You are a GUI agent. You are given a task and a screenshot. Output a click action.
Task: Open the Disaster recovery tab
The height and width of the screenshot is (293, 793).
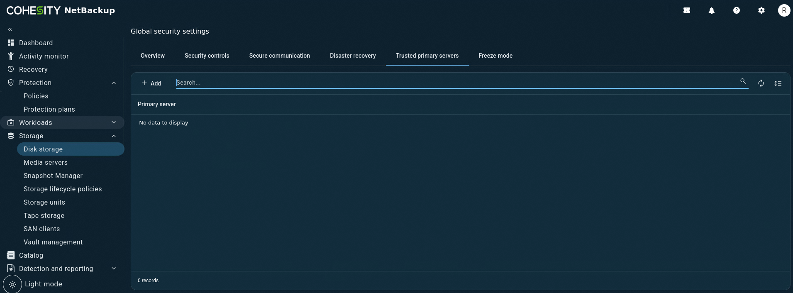tap(353, 56)
